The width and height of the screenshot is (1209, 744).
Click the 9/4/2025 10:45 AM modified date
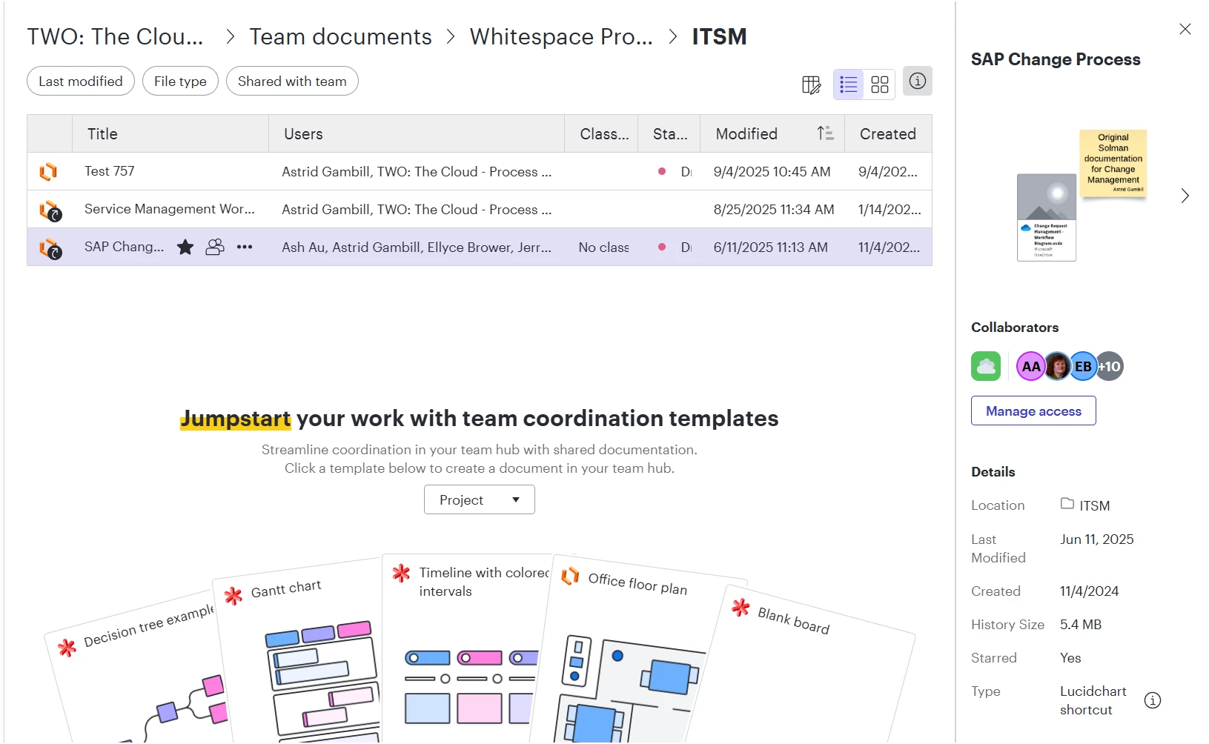point(772,171)
